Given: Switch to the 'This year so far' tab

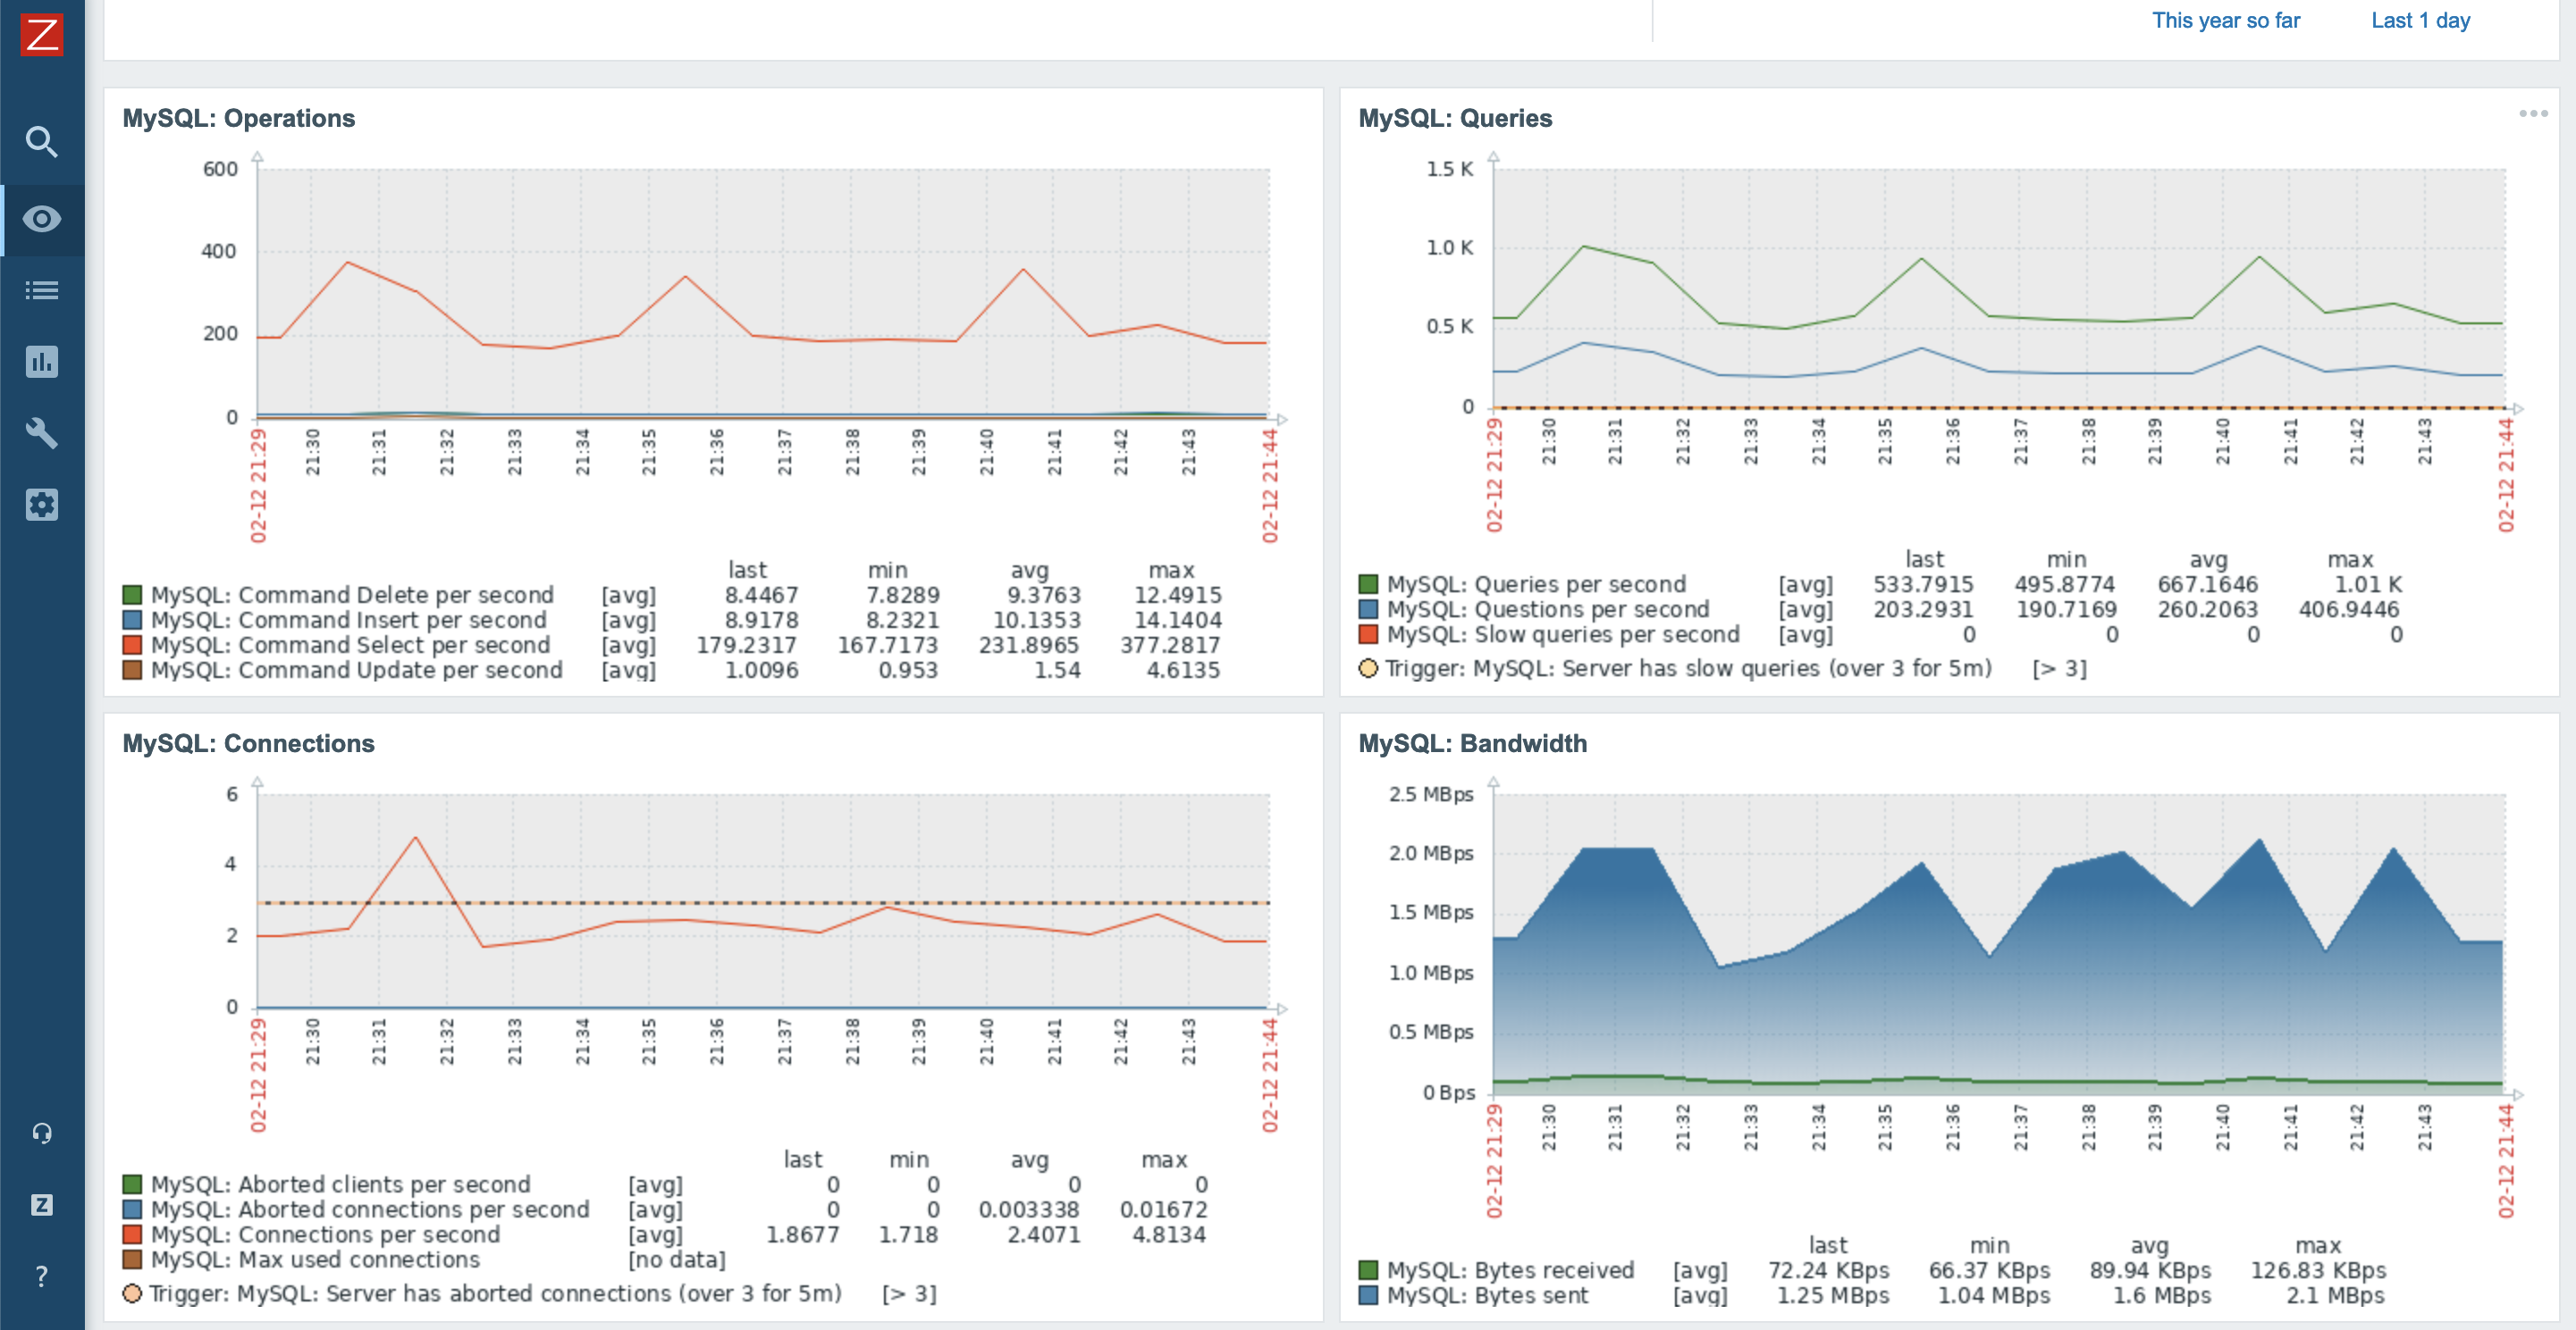Looking at the screenshot, I should click(2223, 21).
